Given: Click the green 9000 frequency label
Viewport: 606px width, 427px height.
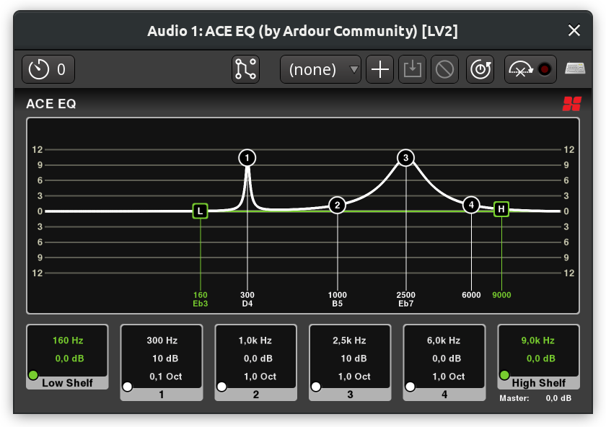Looking at the screenshot, I should 501,295.
